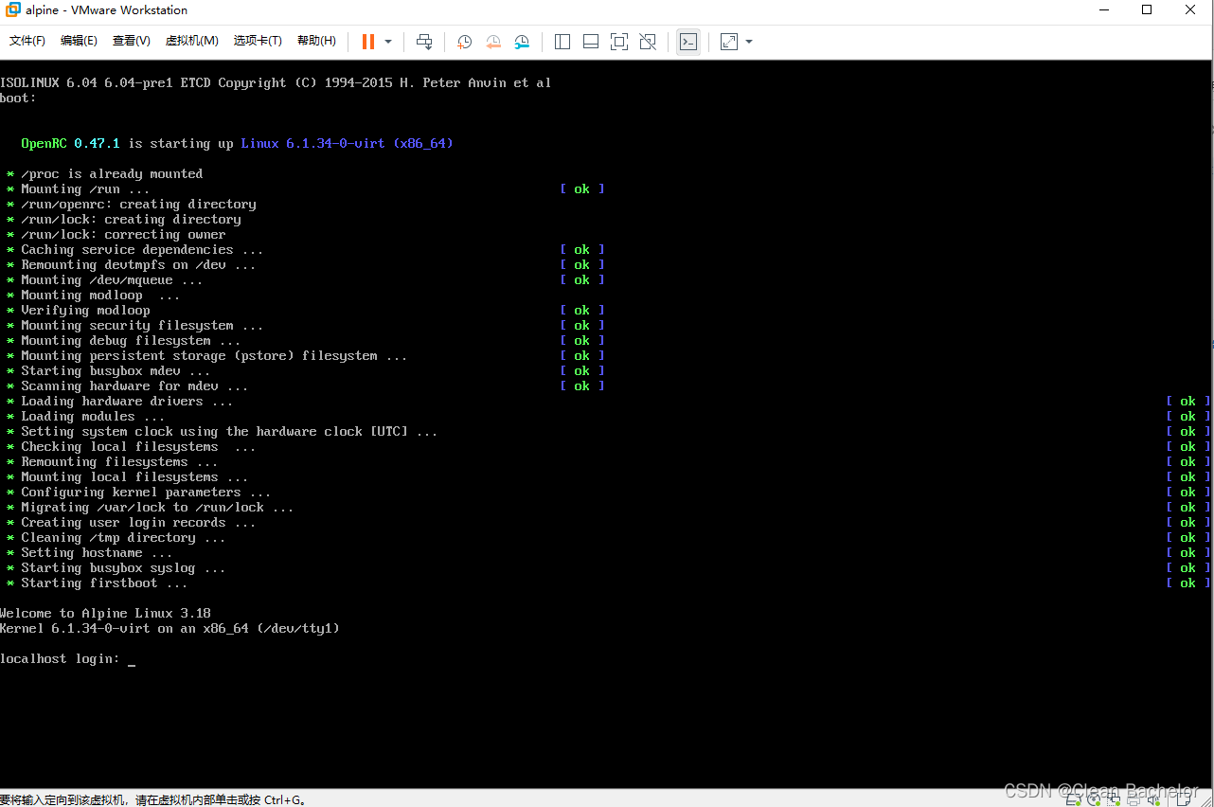Click the 'Cleaning /tmp directory ...' line
The image size is (1214, 807).
[x=116, y=538]
